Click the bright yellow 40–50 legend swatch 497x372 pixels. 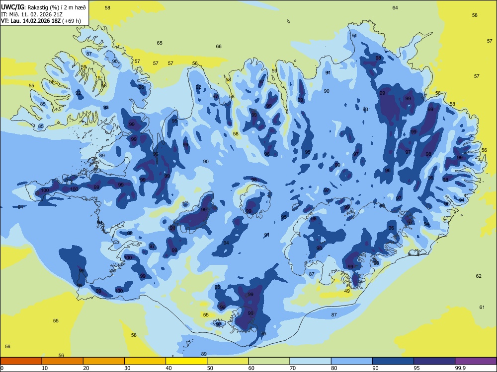[x=186, y=361]
